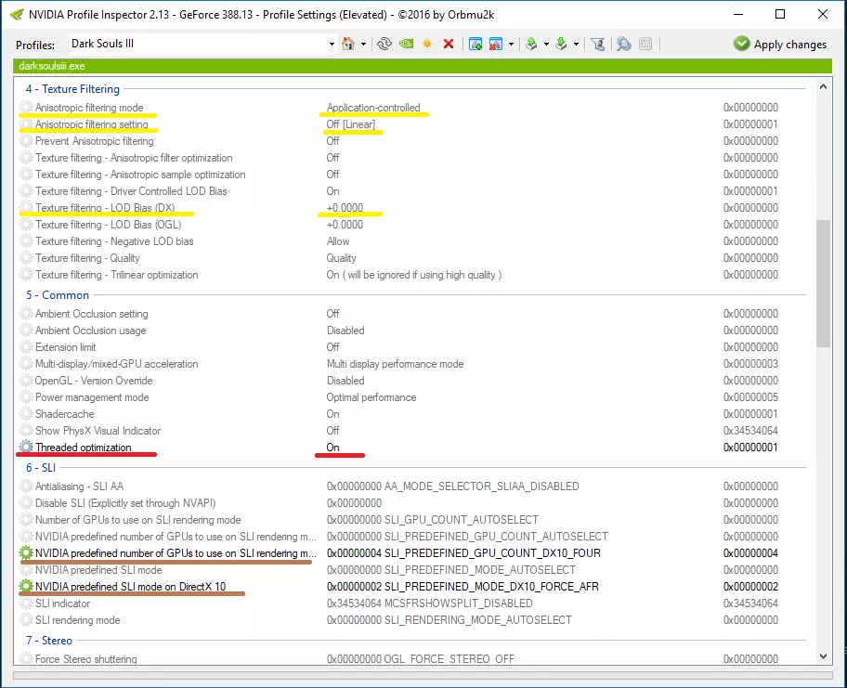Viewport: 847px width, 688px height.
Task: Click the Profiles field text Dark Souls III
Action: click(103, 44)
